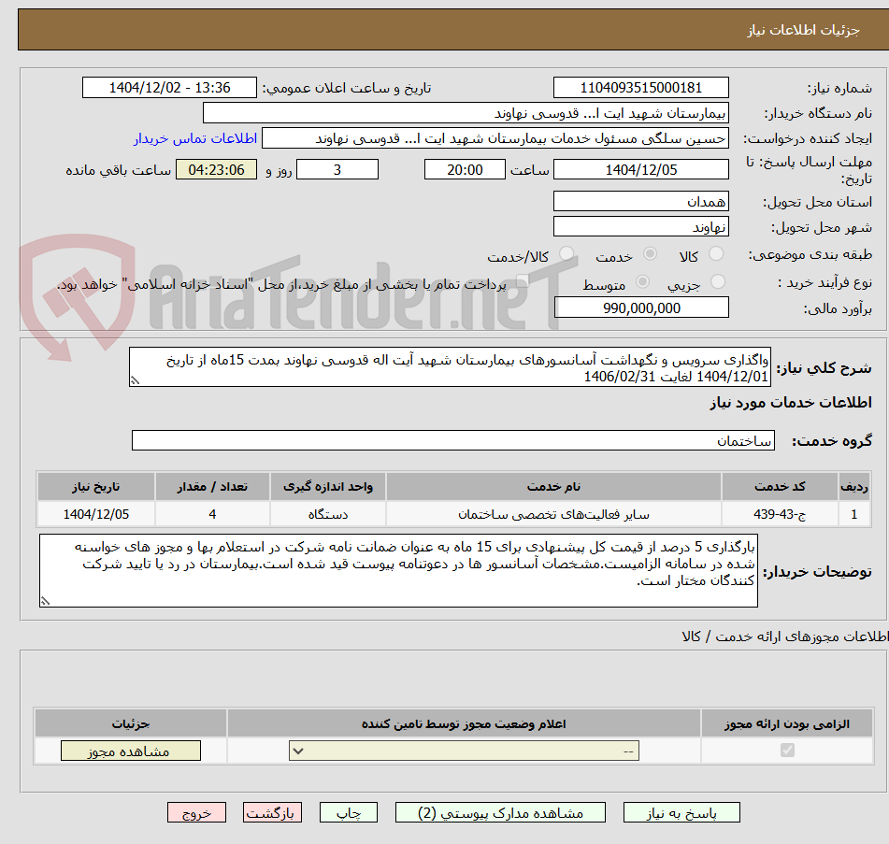Select the جزیی purchase type radio
Image resolution: width=889 pixels, height=844 pixels.
pos(718,281)
